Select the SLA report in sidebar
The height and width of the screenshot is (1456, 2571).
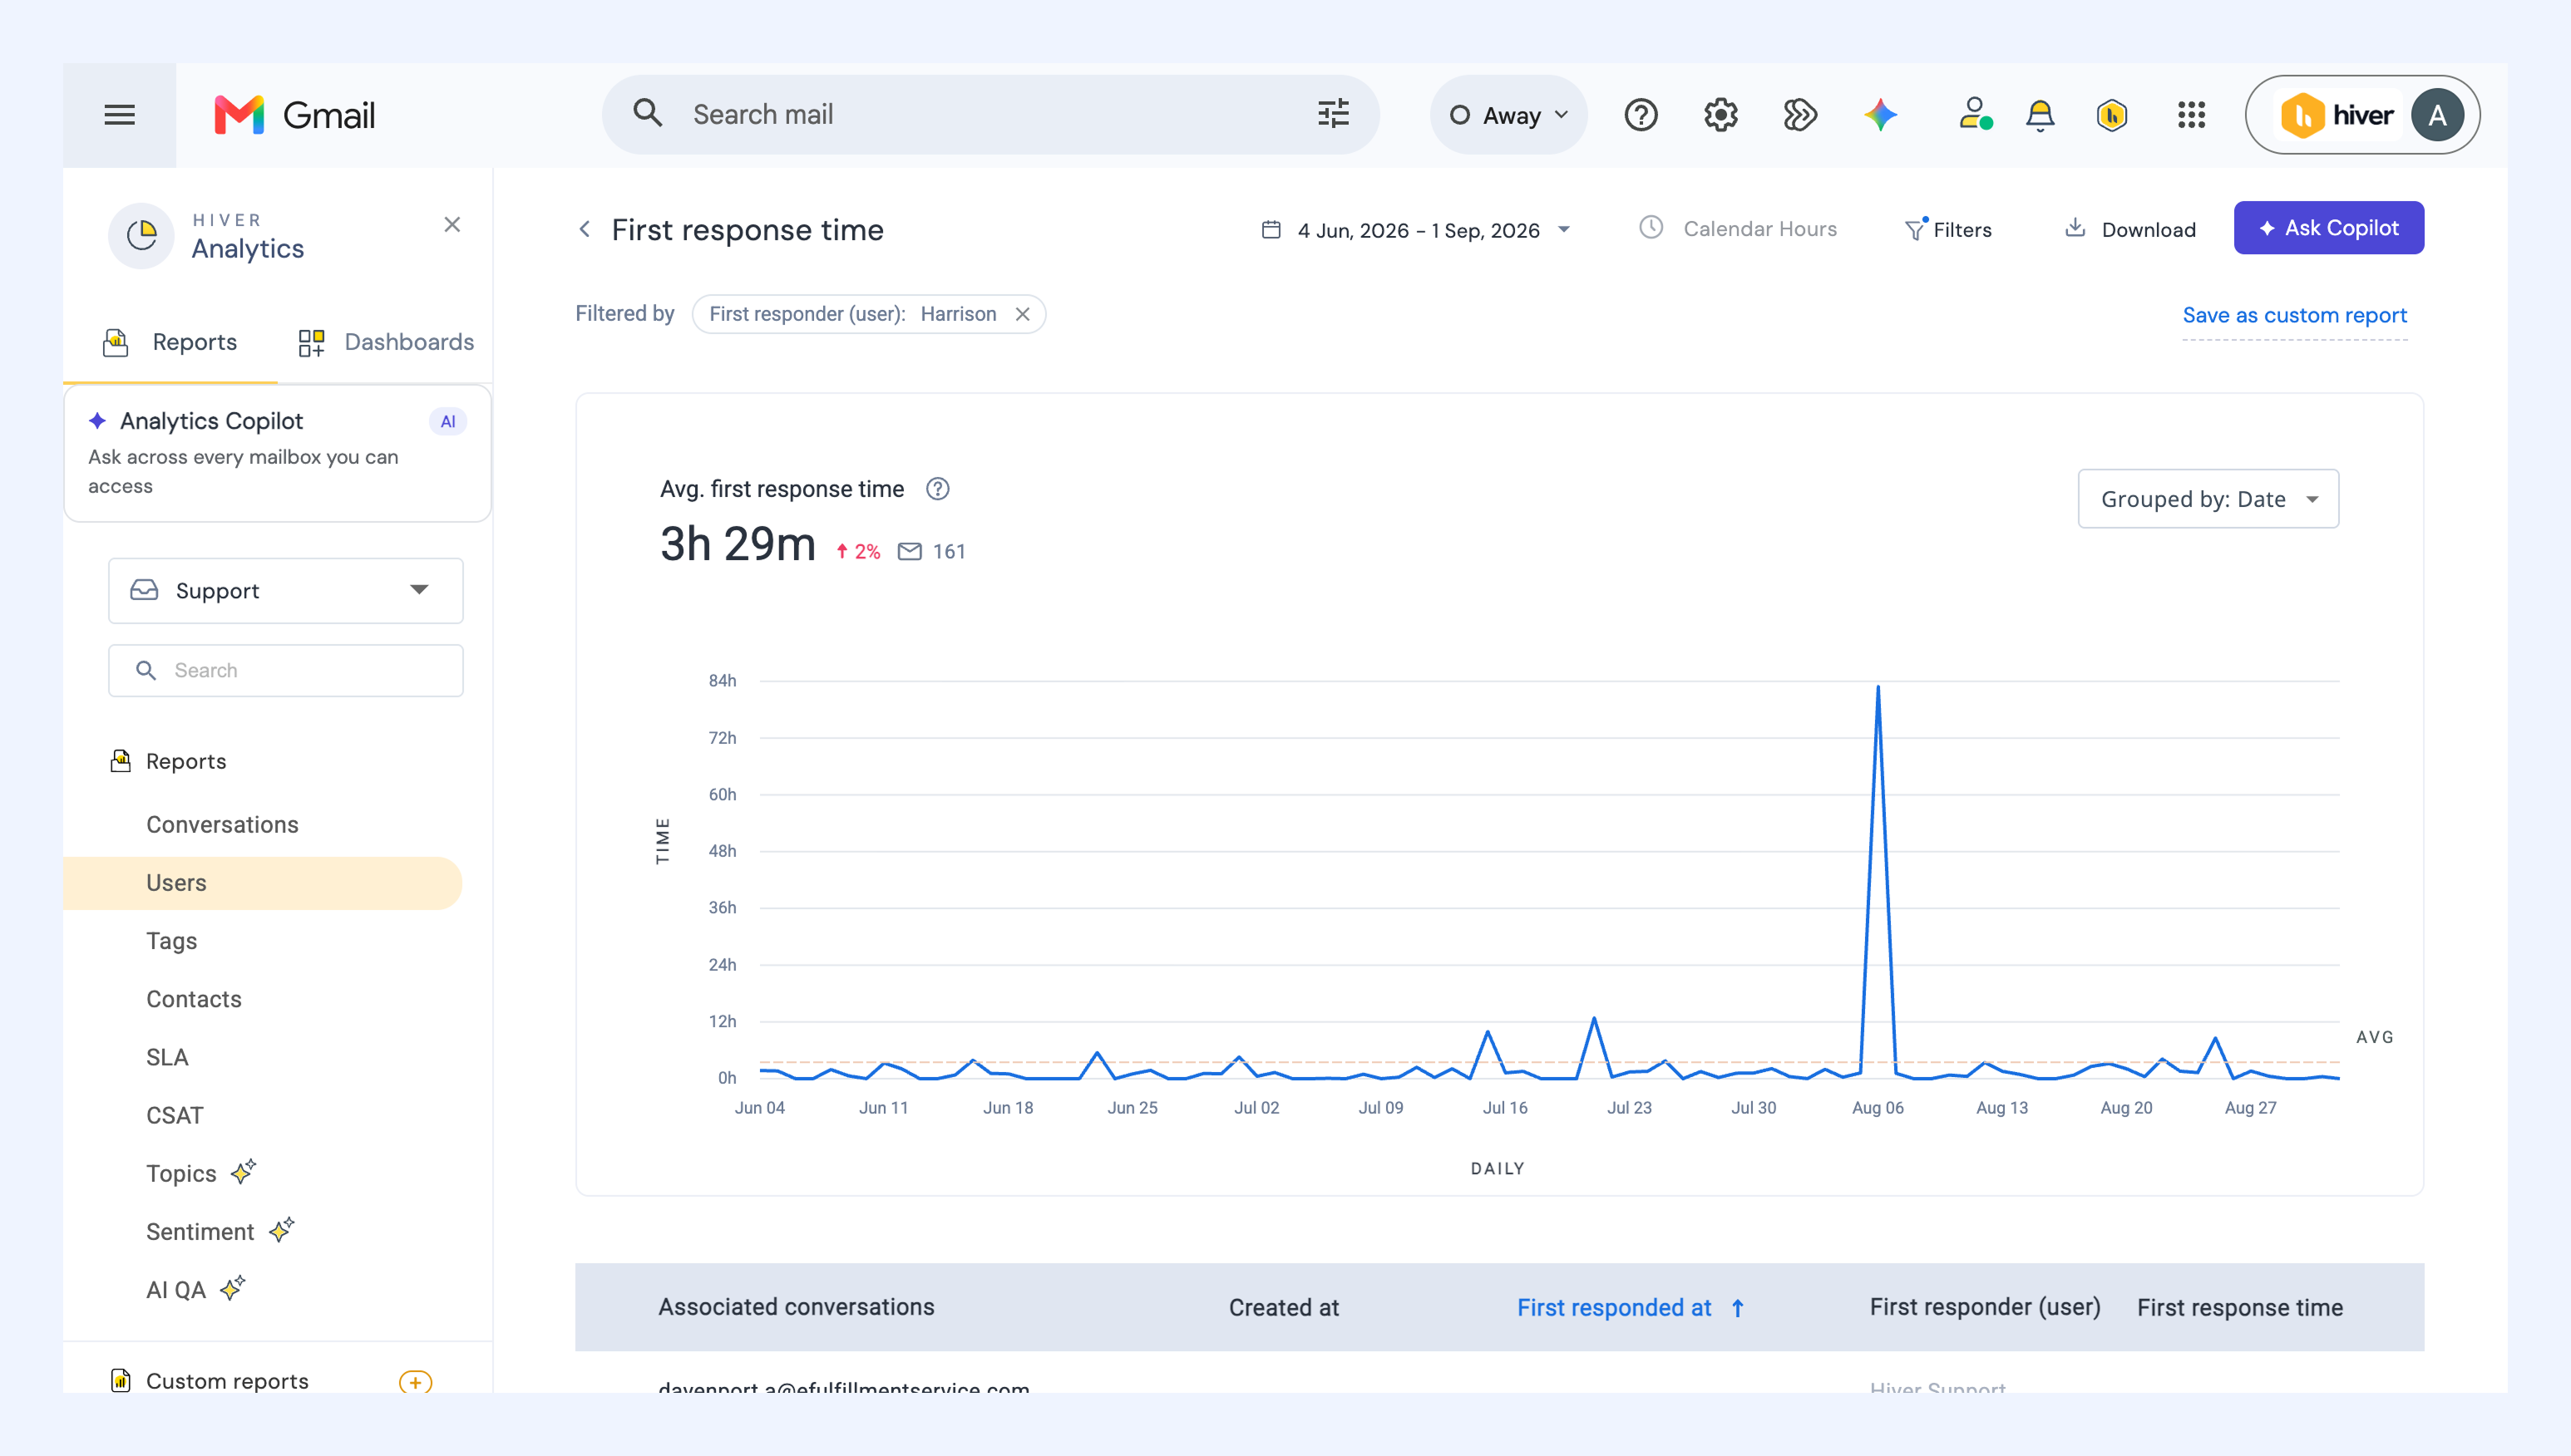[167, 1057]
